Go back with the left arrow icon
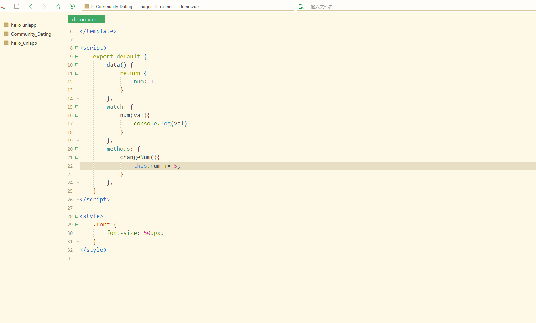 tap(31, 6)
